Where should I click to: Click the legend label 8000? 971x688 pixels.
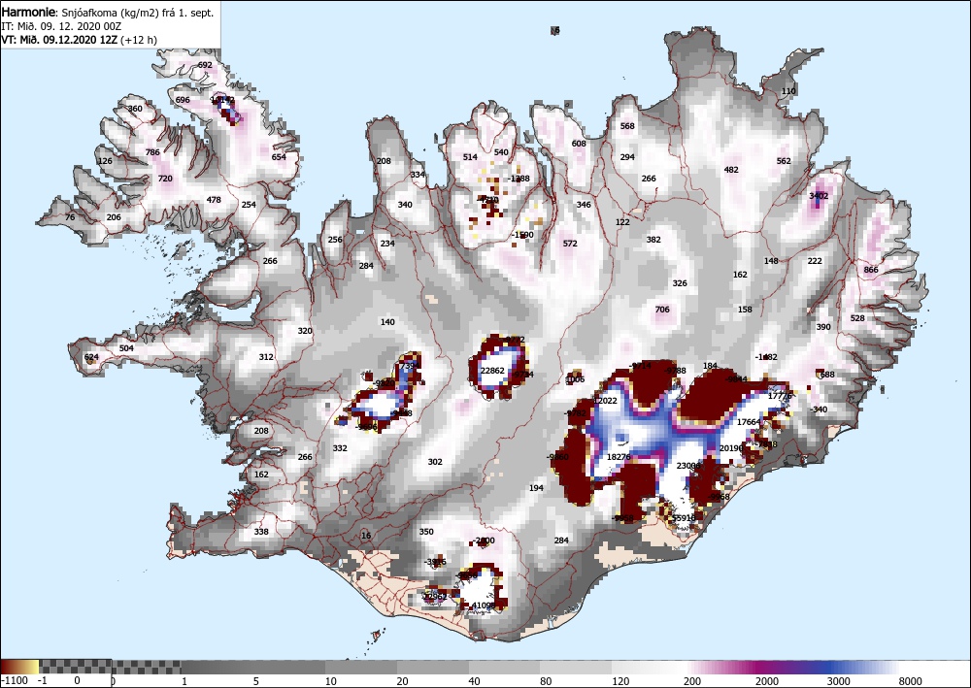pos(911,680)
